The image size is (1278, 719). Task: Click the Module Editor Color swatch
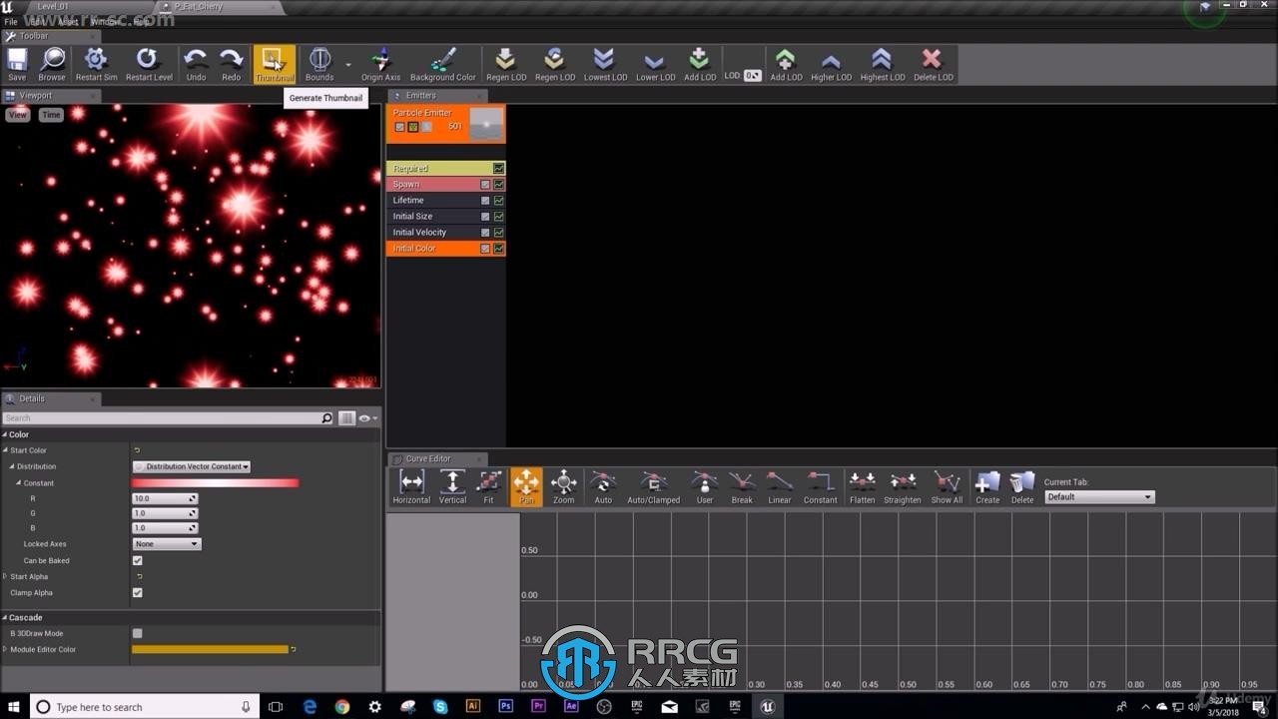[210, 649]
